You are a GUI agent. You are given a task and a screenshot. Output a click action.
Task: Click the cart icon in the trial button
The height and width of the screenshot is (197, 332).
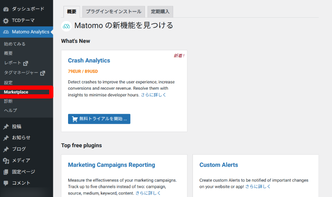pyautogui.click(x=75, y=119)
